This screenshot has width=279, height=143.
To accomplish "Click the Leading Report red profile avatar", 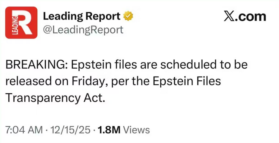I will coord(21,22).
